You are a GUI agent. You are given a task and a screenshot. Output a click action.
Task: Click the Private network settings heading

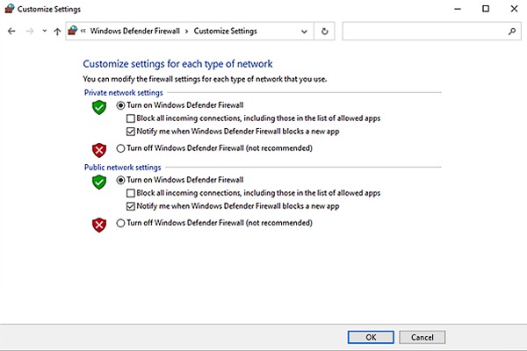click(123, 93)
